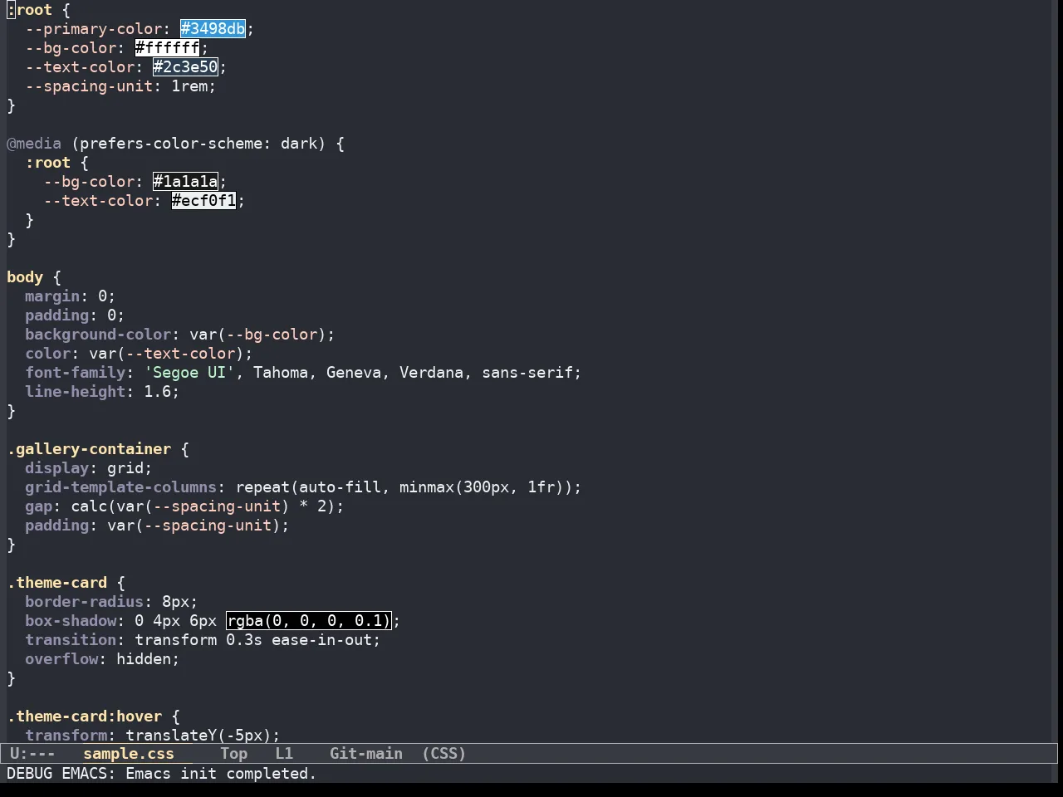Click the font-family property name
Screen dimensions: 1063x797
(x=75, y=373)
